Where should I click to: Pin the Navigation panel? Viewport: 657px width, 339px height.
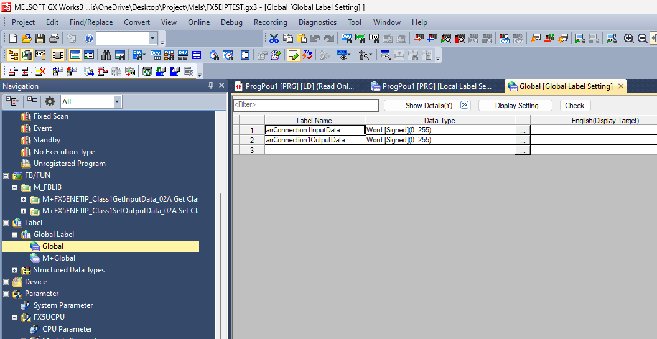coord(211,86)
